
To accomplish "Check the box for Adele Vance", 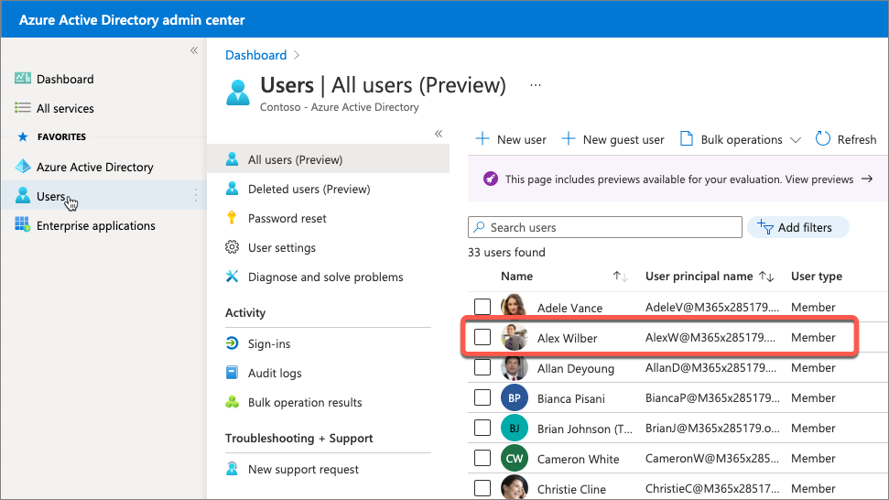I will [482, 307].
